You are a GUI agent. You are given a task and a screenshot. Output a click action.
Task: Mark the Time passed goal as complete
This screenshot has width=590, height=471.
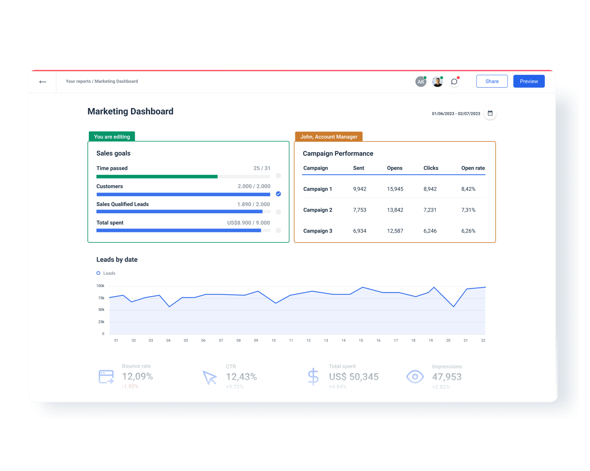[x=278, y=176]
